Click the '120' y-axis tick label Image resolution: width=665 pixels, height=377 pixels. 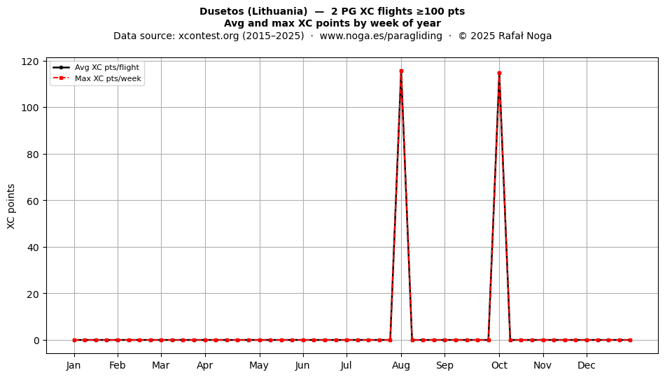[x=29, y=62]
